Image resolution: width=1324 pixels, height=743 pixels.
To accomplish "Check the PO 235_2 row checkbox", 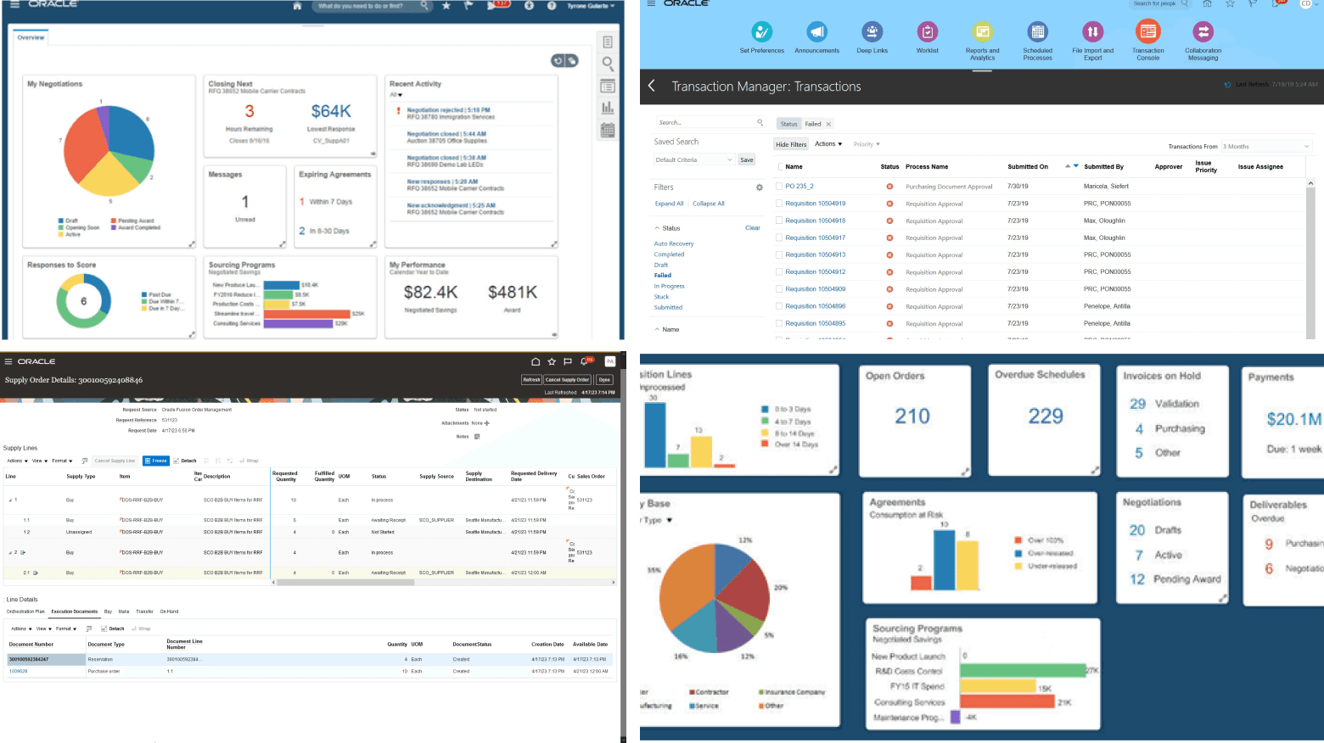I will 779,186.
